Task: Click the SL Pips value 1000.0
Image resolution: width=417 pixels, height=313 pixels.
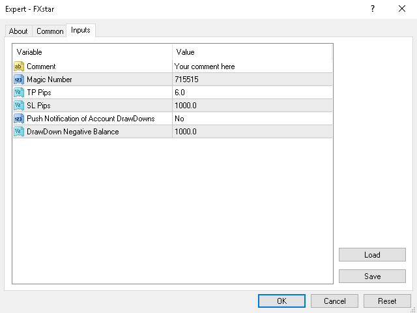Action: pos(185,106)
